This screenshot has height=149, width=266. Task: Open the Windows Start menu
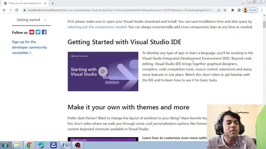coord(5,145)
